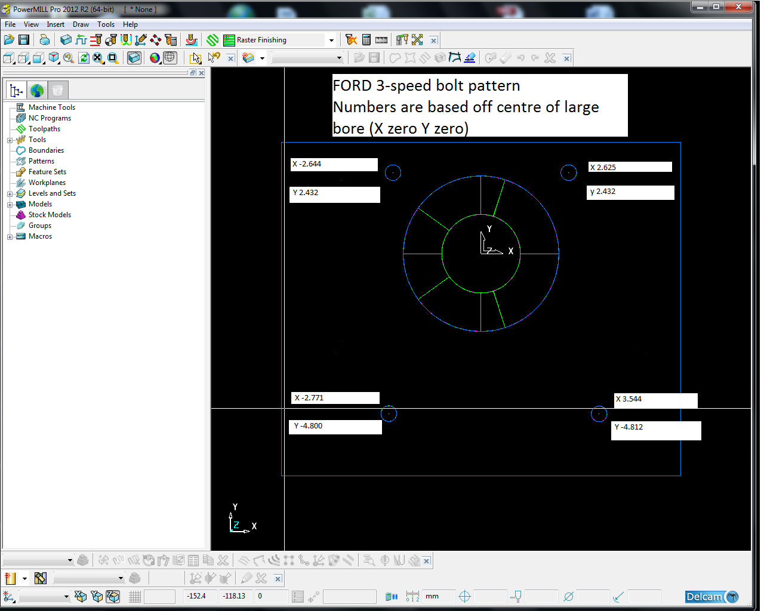Screen dimensions: 764x611
Task: Click the Save Project floppy disk icon
Action: pyautogui.click(x=24, y=40)
